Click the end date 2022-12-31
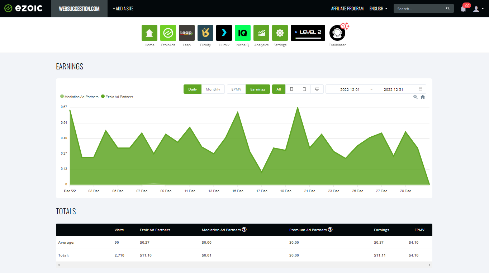Screen dimensions: 489x273 tap(394, 89)
